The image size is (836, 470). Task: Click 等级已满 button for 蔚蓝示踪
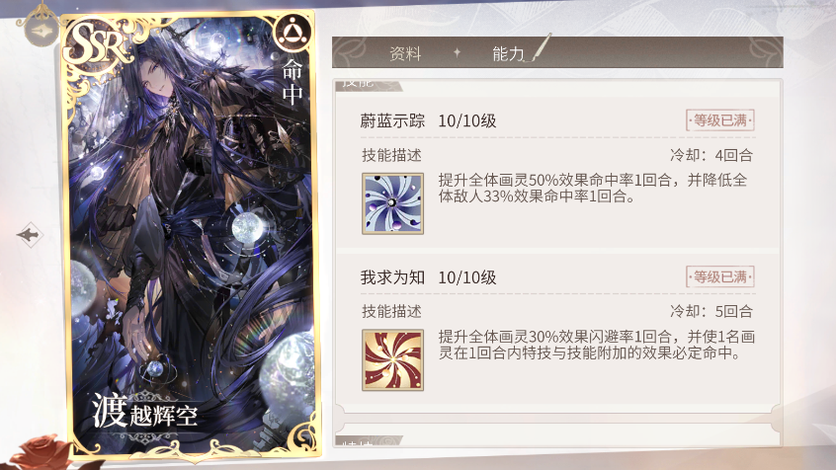(x=719, y=120)
